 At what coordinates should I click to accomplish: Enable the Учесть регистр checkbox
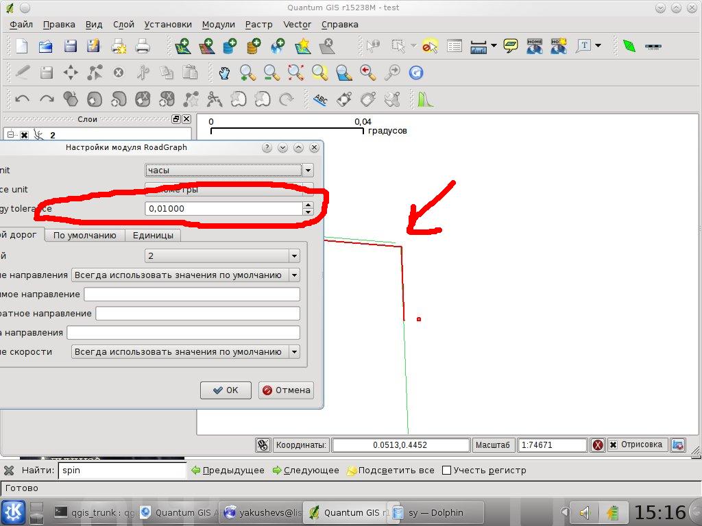coord(446,470)
